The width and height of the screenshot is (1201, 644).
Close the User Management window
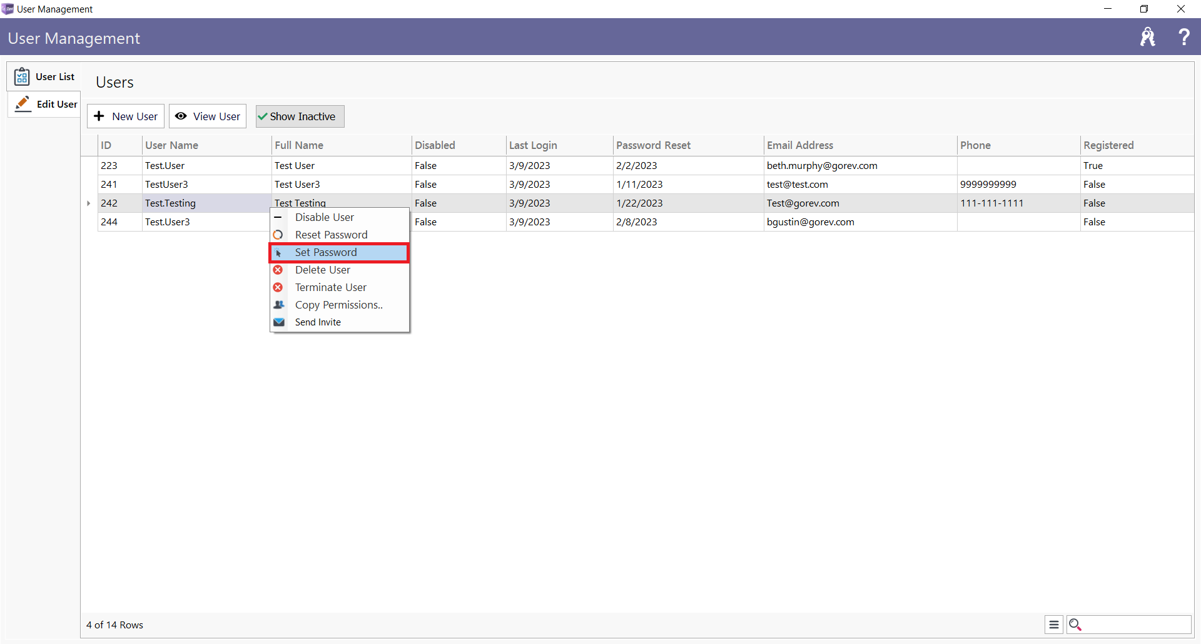pos(1181,9)
